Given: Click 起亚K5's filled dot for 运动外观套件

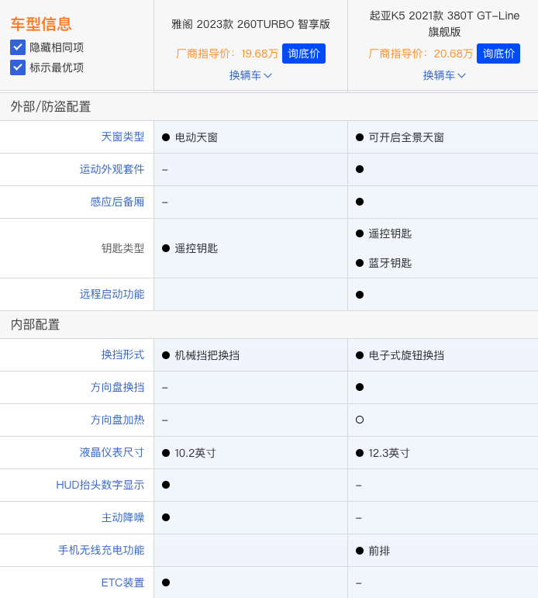Looking at the screenshot, I should tap(360, 169).
